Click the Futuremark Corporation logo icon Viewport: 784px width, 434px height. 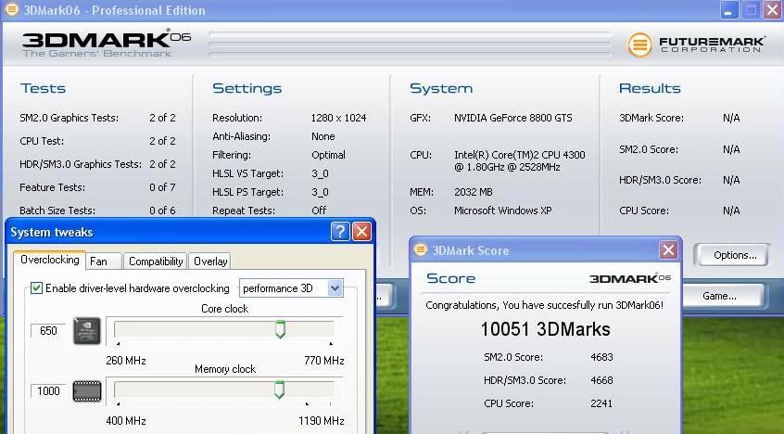pos(639,45)
